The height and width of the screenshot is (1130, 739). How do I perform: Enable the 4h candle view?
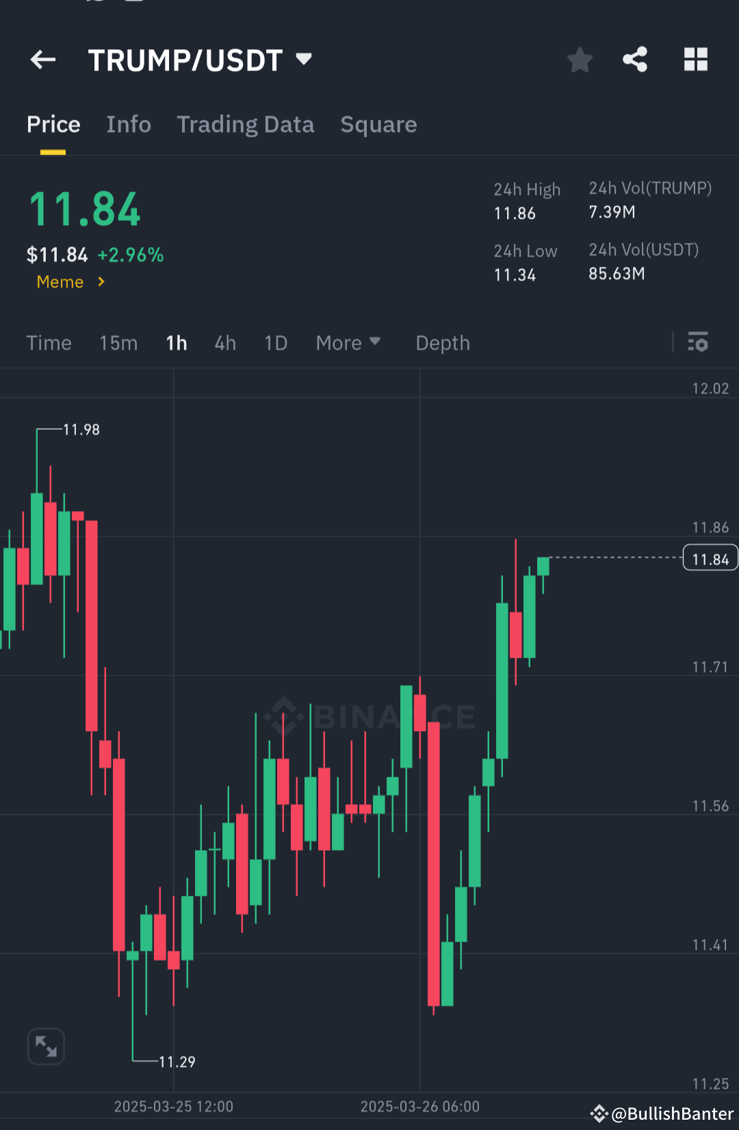pos(224,343)
